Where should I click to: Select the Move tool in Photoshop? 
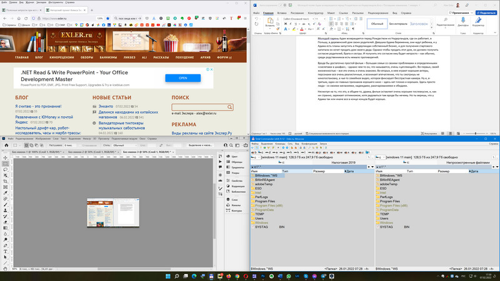point(5,157)
